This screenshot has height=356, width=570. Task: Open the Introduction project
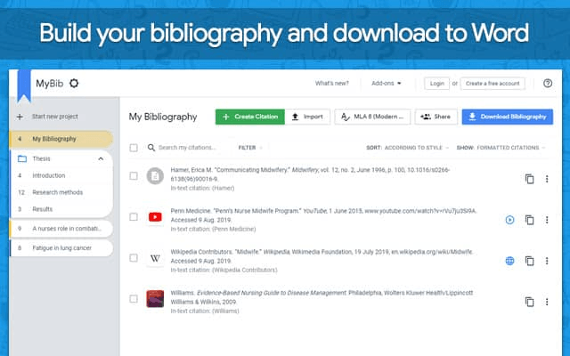(61, 175)
